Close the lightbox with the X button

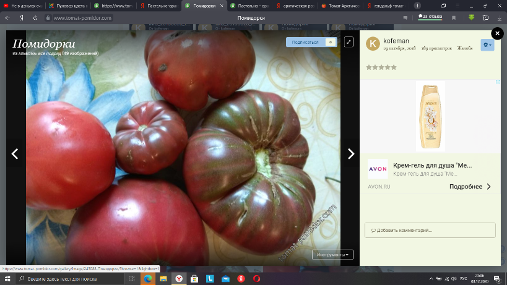tap(496, 33)
